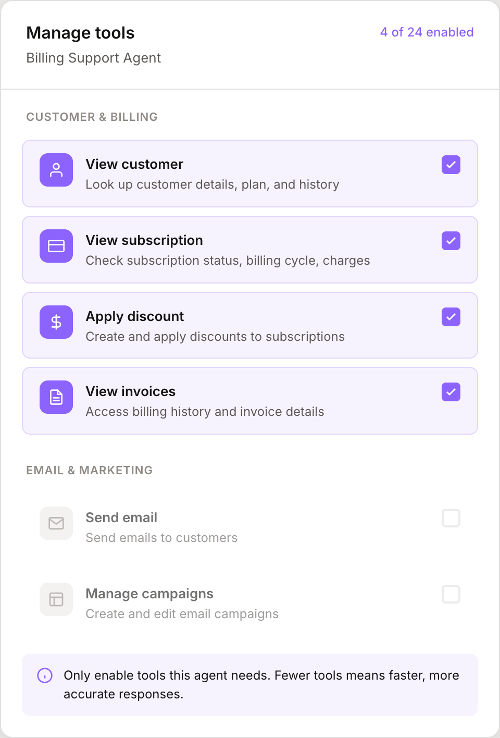The width and height of the screenshot is (500, 738).
Task: Click the Billing Support Agent subtitle
Action: coord(94,58)
